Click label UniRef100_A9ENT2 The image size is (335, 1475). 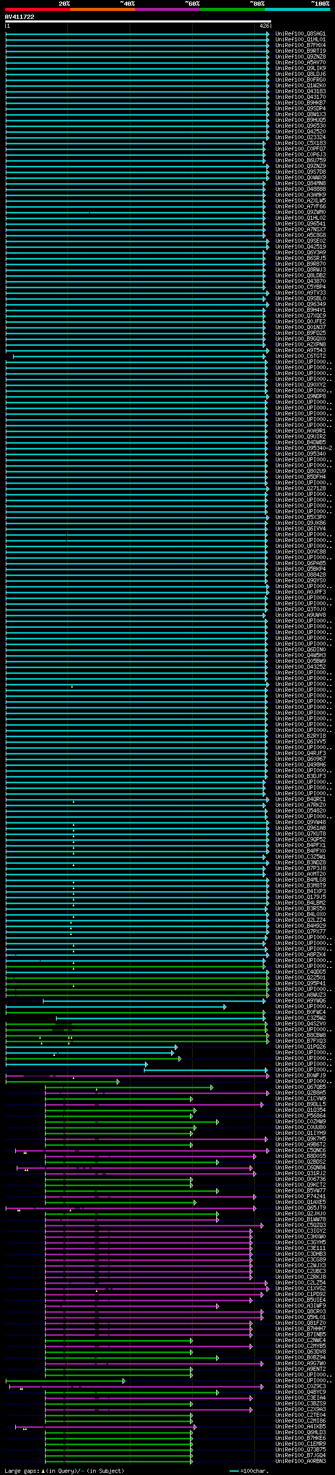(300, 1368)
